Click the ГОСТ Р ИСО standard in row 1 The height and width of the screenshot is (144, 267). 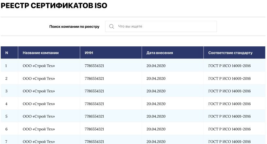pos(229,66)
